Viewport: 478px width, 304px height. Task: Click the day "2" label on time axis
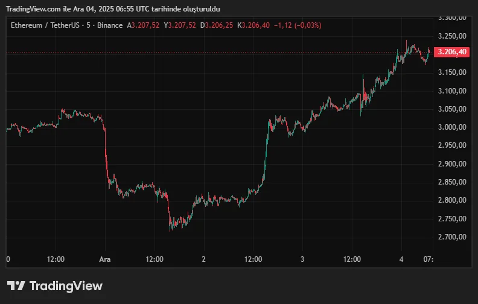[204, 259]
